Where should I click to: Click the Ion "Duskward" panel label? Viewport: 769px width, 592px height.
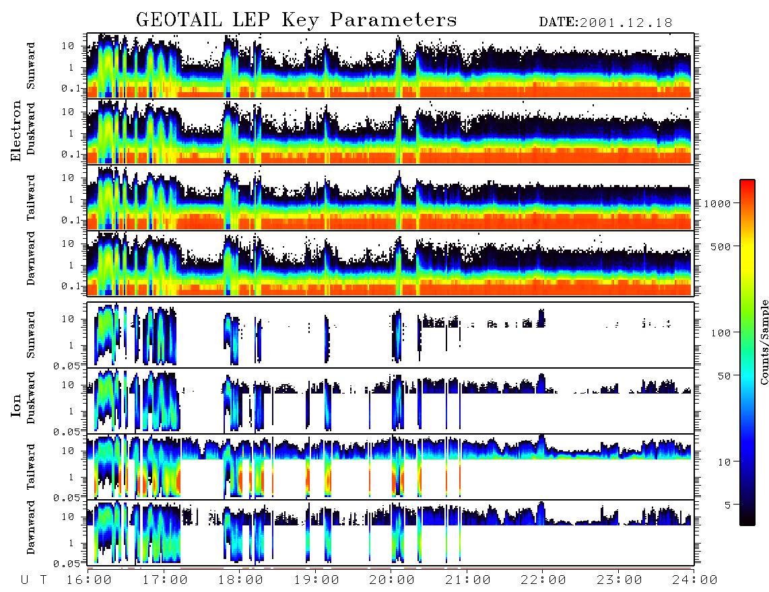pos(31,398)
